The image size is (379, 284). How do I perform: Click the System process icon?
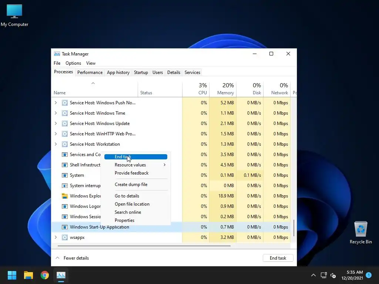(x=64, y=175)
